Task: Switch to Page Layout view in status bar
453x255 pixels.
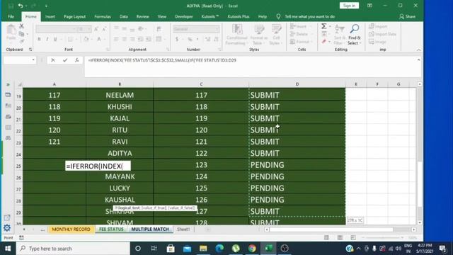Action: tap(340, 238)
